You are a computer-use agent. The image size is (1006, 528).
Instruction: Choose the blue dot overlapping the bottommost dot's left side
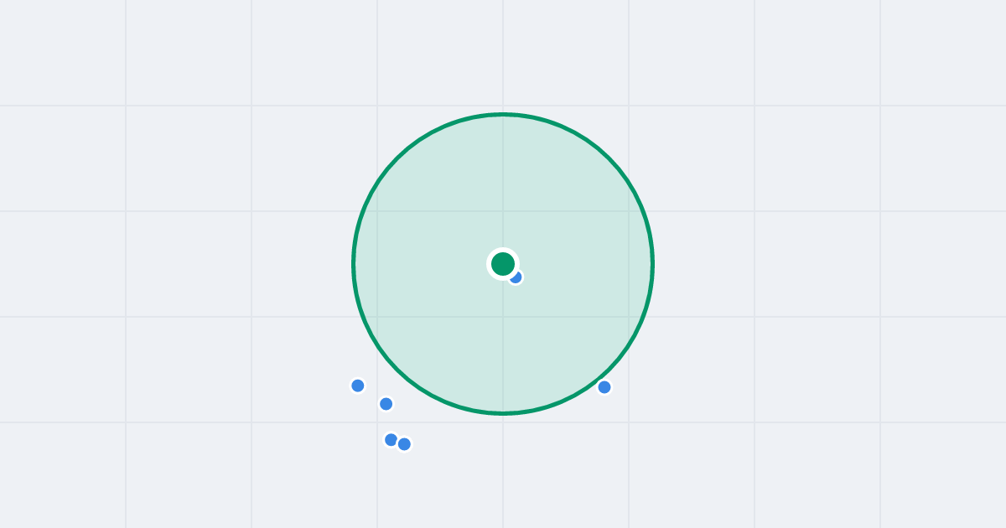tap(391, 440)
